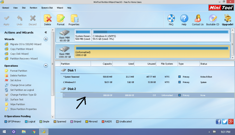
Task: Launch Migrate OS to SSD/HD Wizard
Action: (25, 44)
